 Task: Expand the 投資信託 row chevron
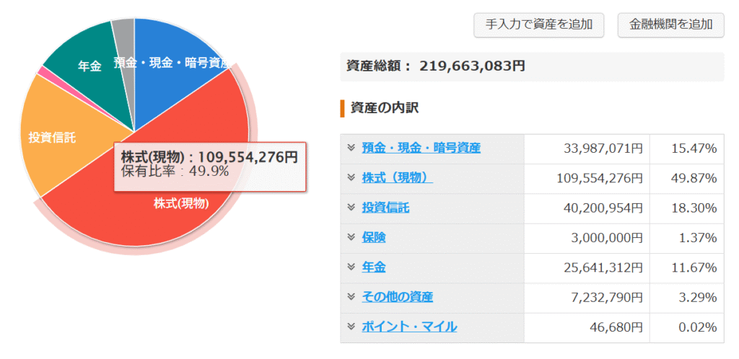pos(351,208)
